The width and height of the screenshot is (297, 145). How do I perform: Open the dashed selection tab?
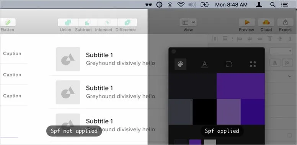click(228, 64)
